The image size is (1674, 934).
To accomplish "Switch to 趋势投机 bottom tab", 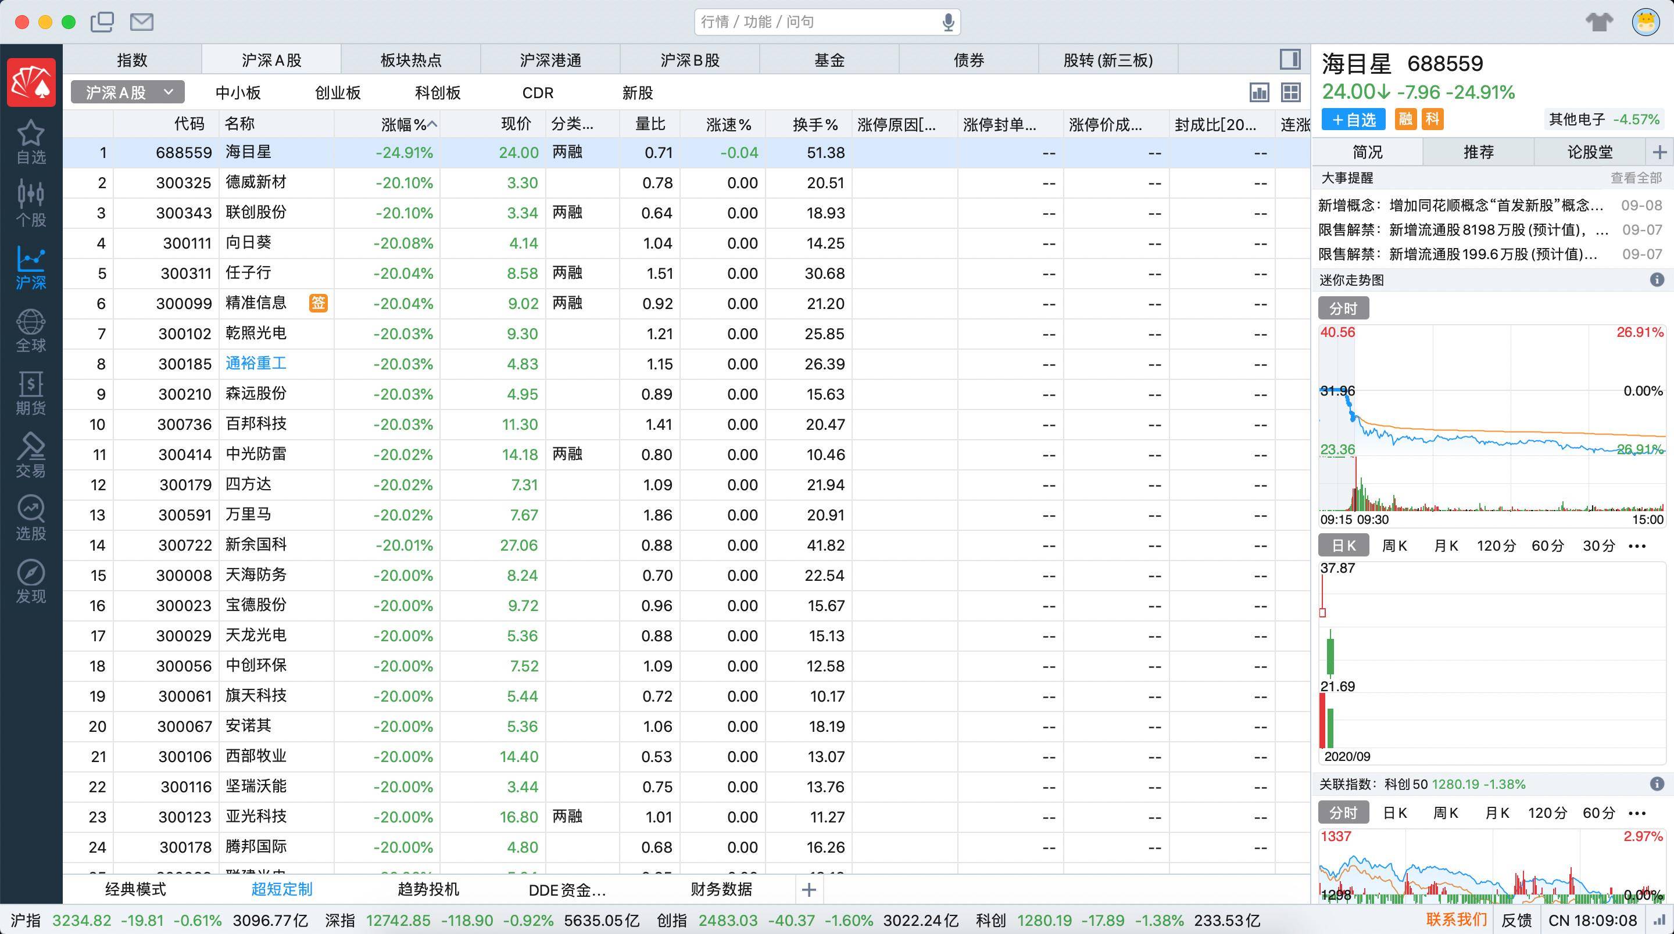I will [428, 889].
